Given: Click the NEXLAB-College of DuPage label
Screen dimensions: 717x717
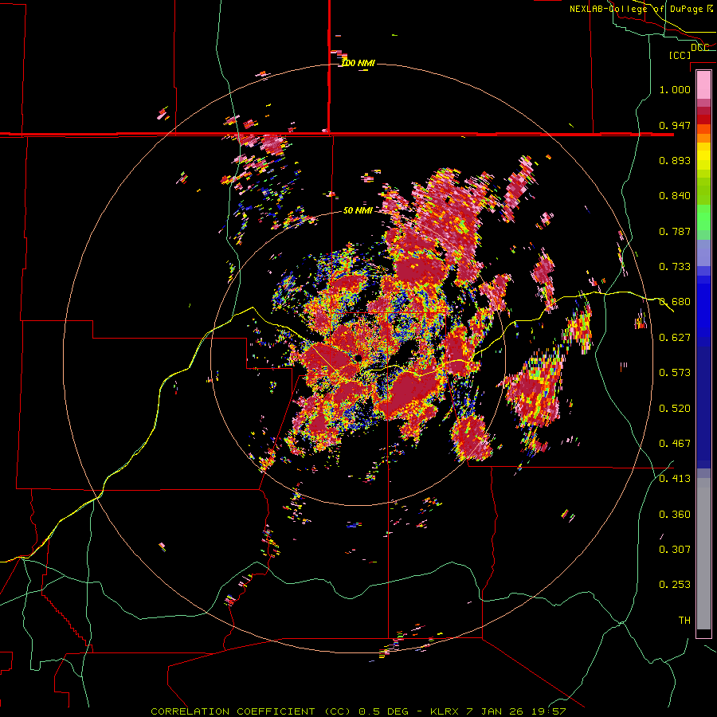Looking at the screenshot, I should [641, 9].
